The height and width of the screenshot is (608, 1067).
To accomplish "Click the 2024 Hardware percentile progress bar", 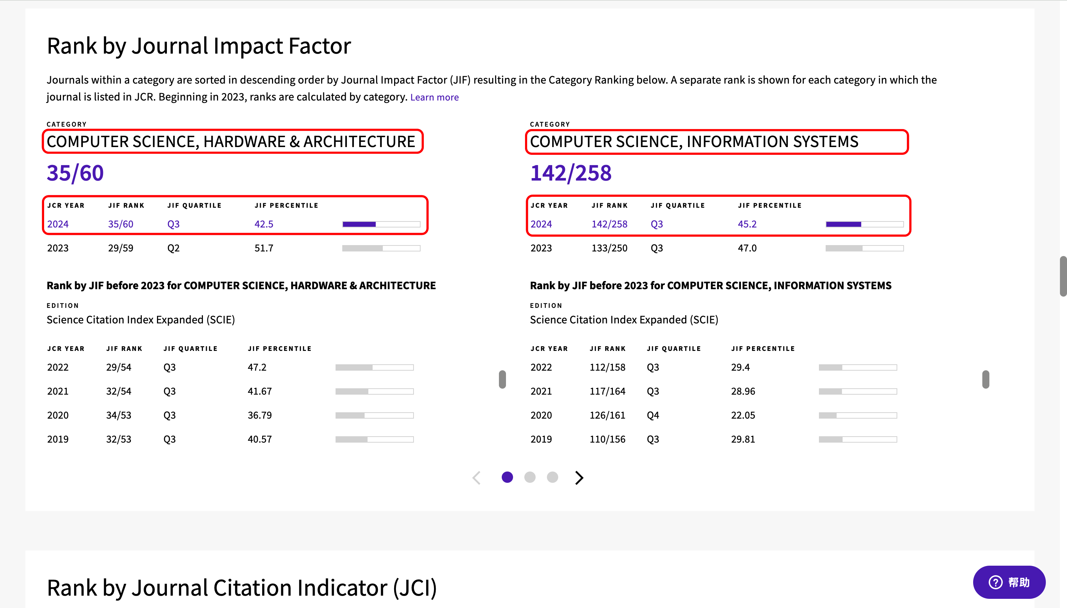I will pos(381,224).
